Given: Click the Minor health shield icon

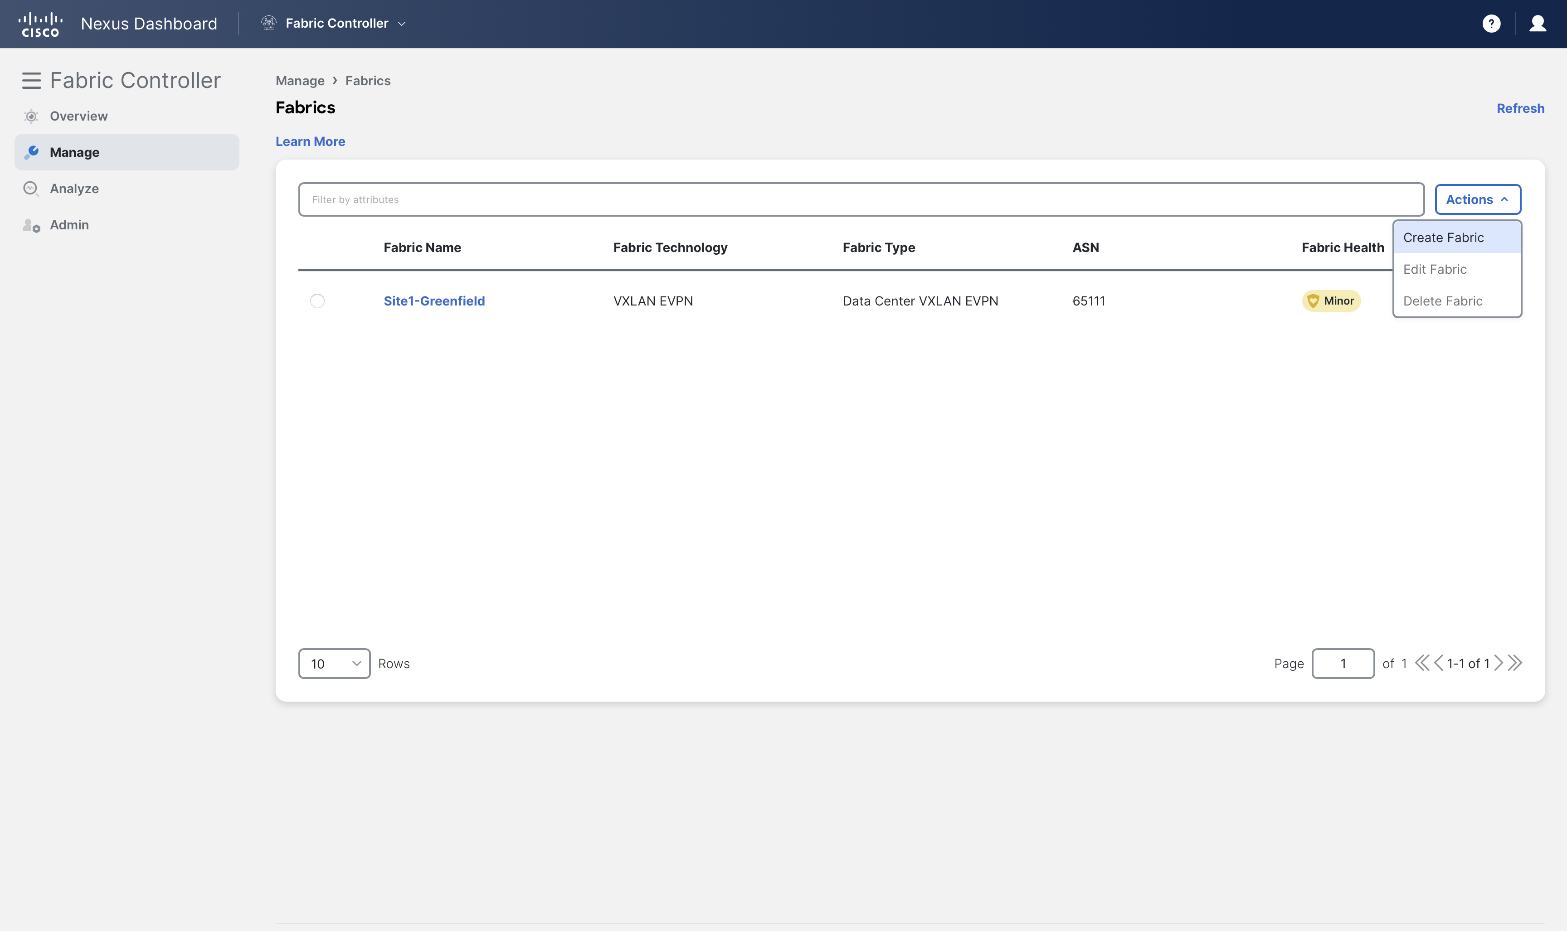Looking at the screenshot, I should (1313, 301).
